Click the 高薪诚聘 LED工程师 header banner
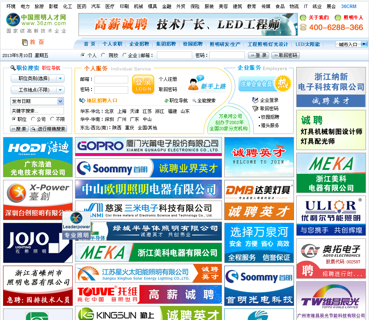The height and width of the screenshot is (320, 369). coord(188,24)
